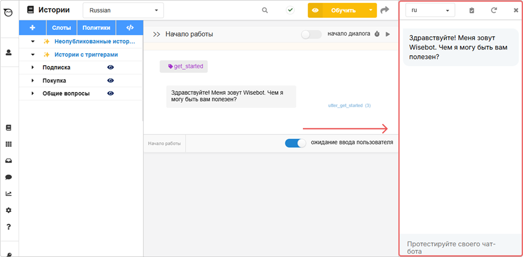Image resolution: width=523 pixels, height=257 pixels.
Task: Switch to the Политики tab
Action: [x=96, y=28]
